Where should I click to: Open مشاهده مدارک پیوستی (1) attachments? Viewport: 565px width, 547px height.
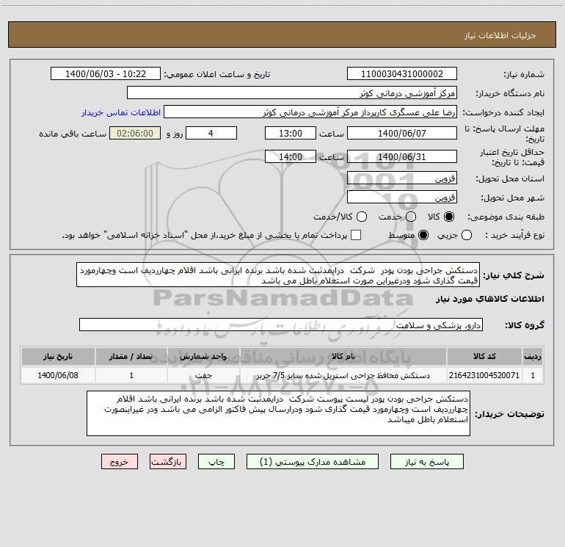pyautogui.click(x=313, y=462)
